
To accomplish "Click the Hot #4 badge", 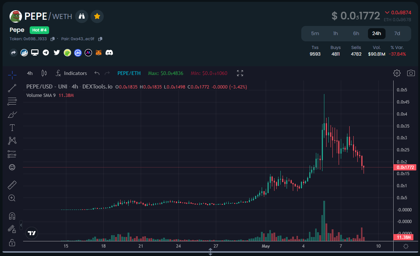I will pyautogui.click(x=39, y=30).
